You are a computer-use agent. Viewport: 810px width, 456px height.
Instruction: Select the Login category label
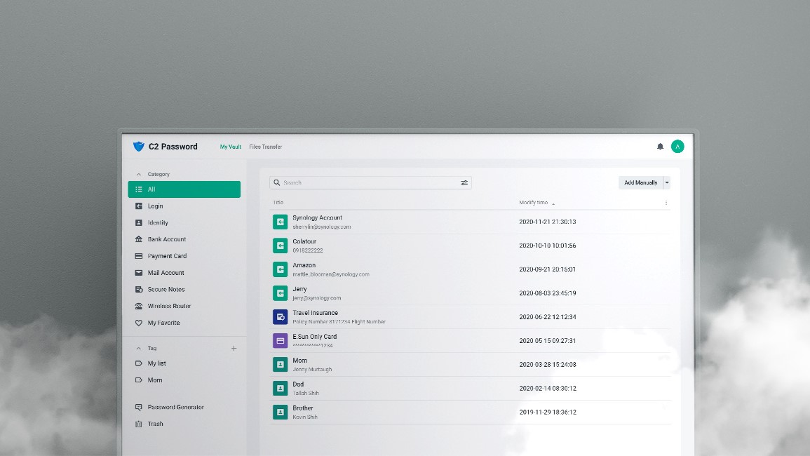coord(156,206)
